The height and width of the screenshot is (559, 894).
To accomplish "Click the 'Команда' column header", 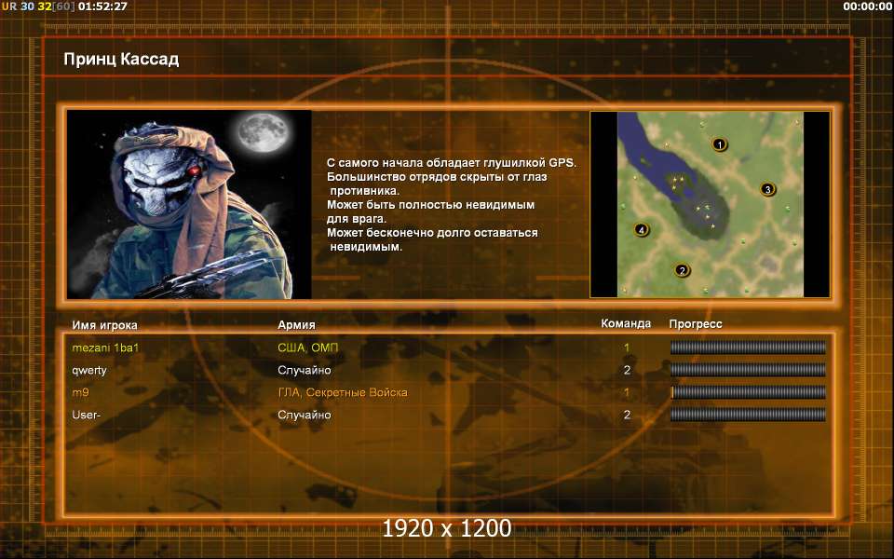I will click(626, 324).
